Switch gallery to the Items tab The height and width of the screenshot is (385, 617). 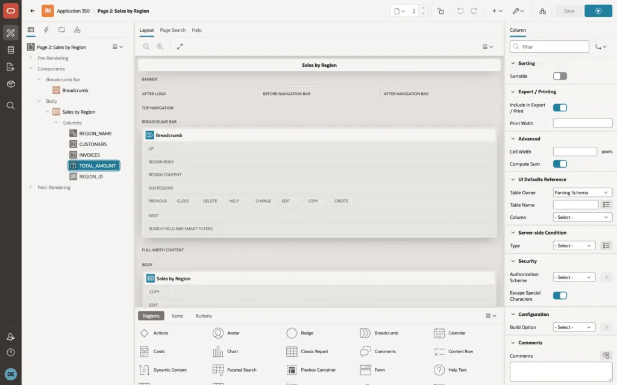(177, 316)
